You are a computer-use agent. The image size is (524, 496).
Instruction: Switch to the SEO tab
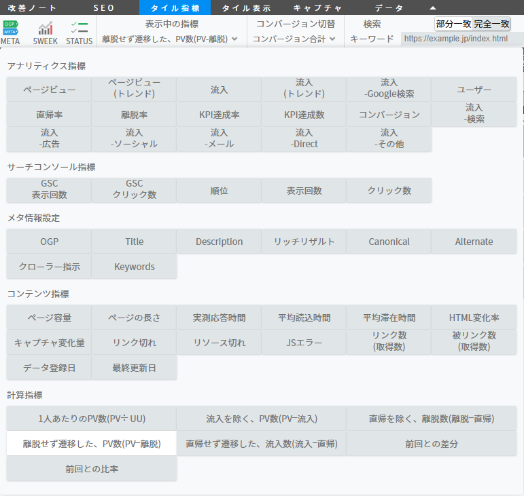(x=104, y=7)
